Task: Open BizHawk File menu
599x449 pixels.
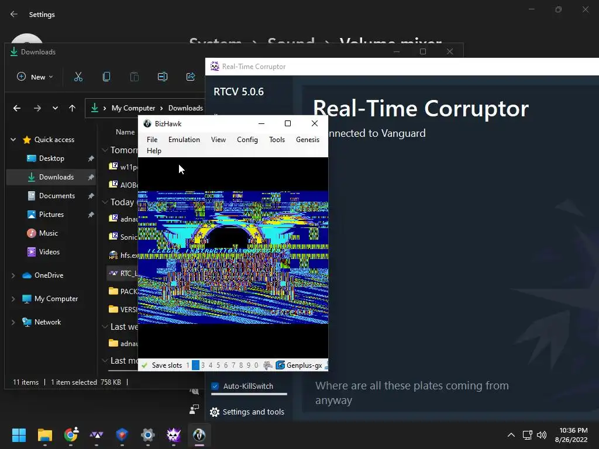Action: tap(152, 140)
